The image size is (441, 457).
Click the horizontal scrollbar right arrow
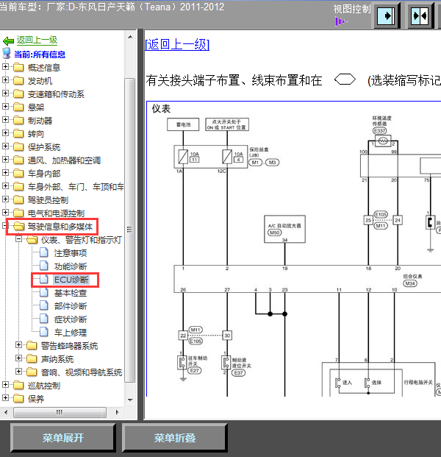118,412
